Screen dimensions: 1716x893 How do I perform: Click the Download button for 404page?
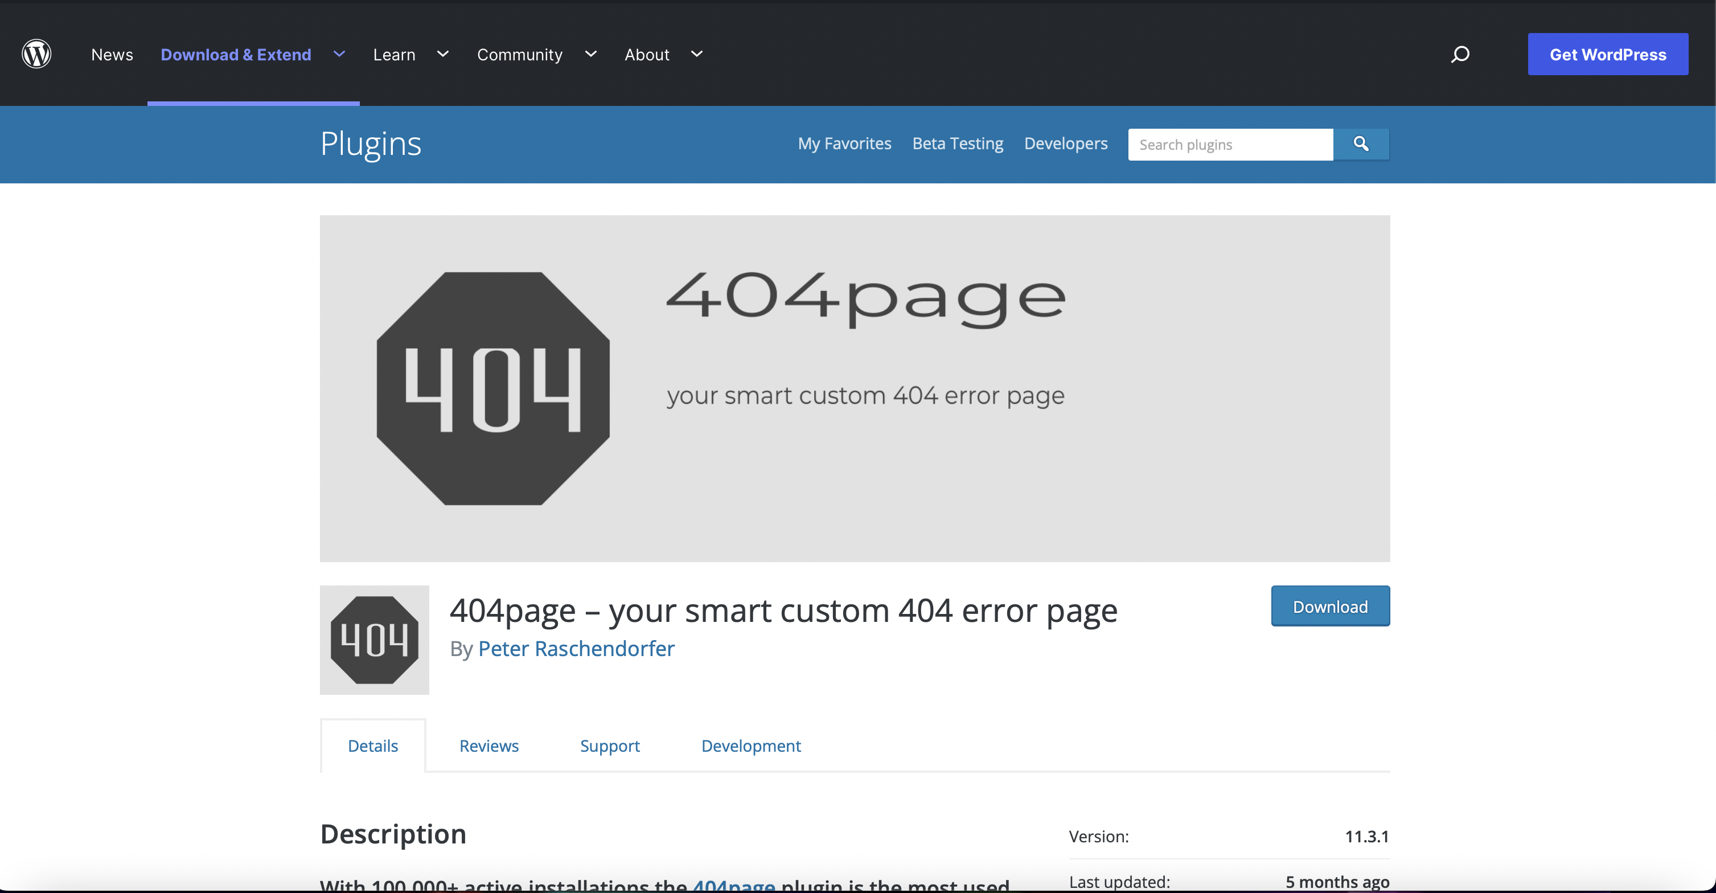click(1330, 606)
